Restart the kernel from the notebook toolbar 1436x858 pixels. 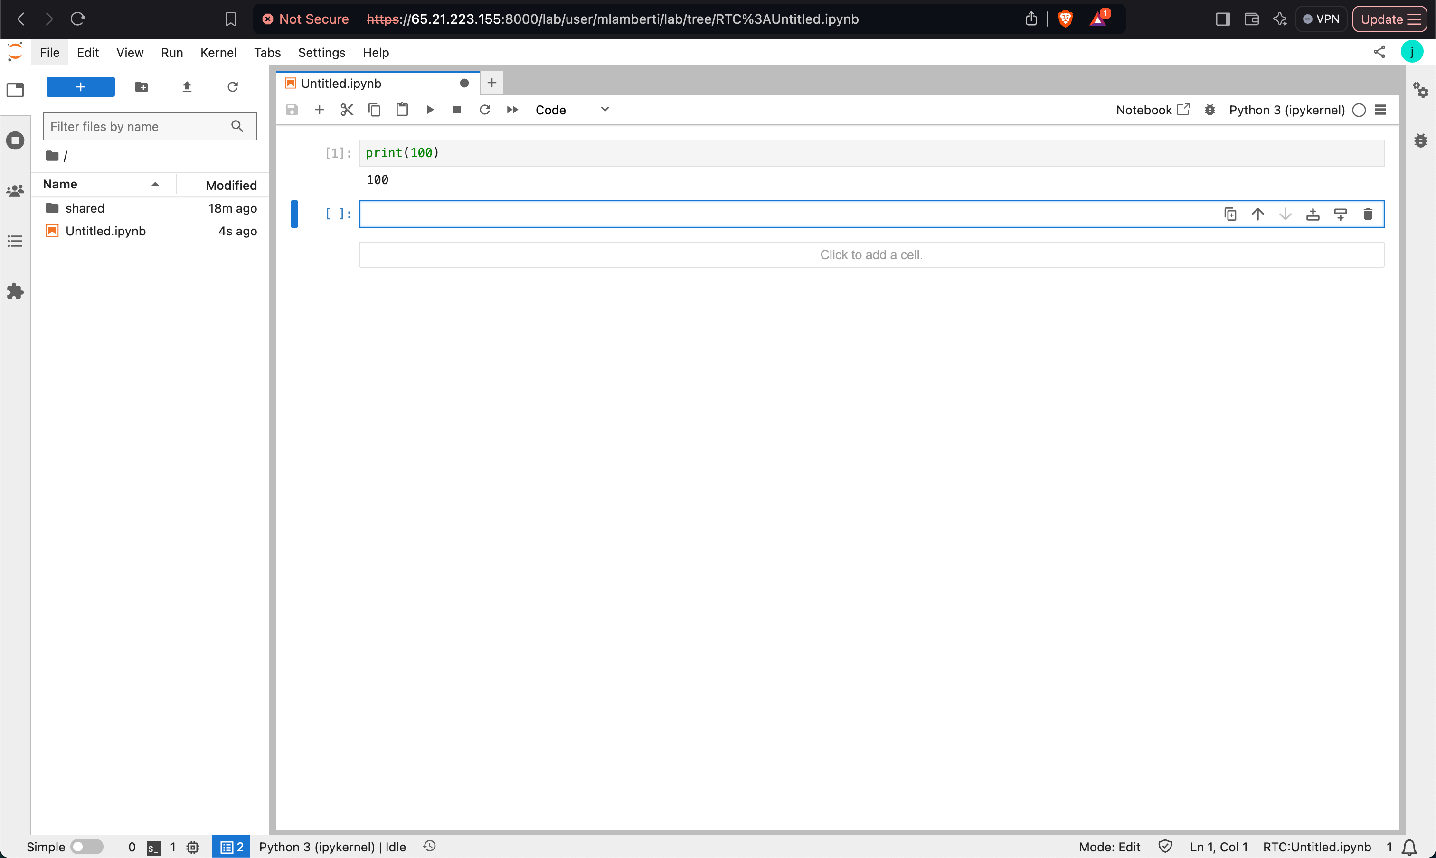coord(485,110)
